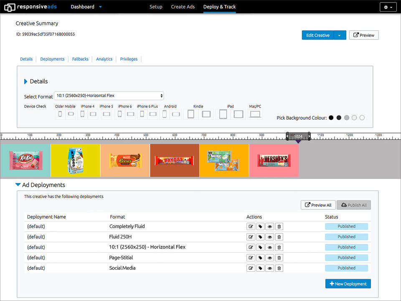Click the 1024 width ruler handle
Screen dimensions: 401x301
click(x=298, y=136)
